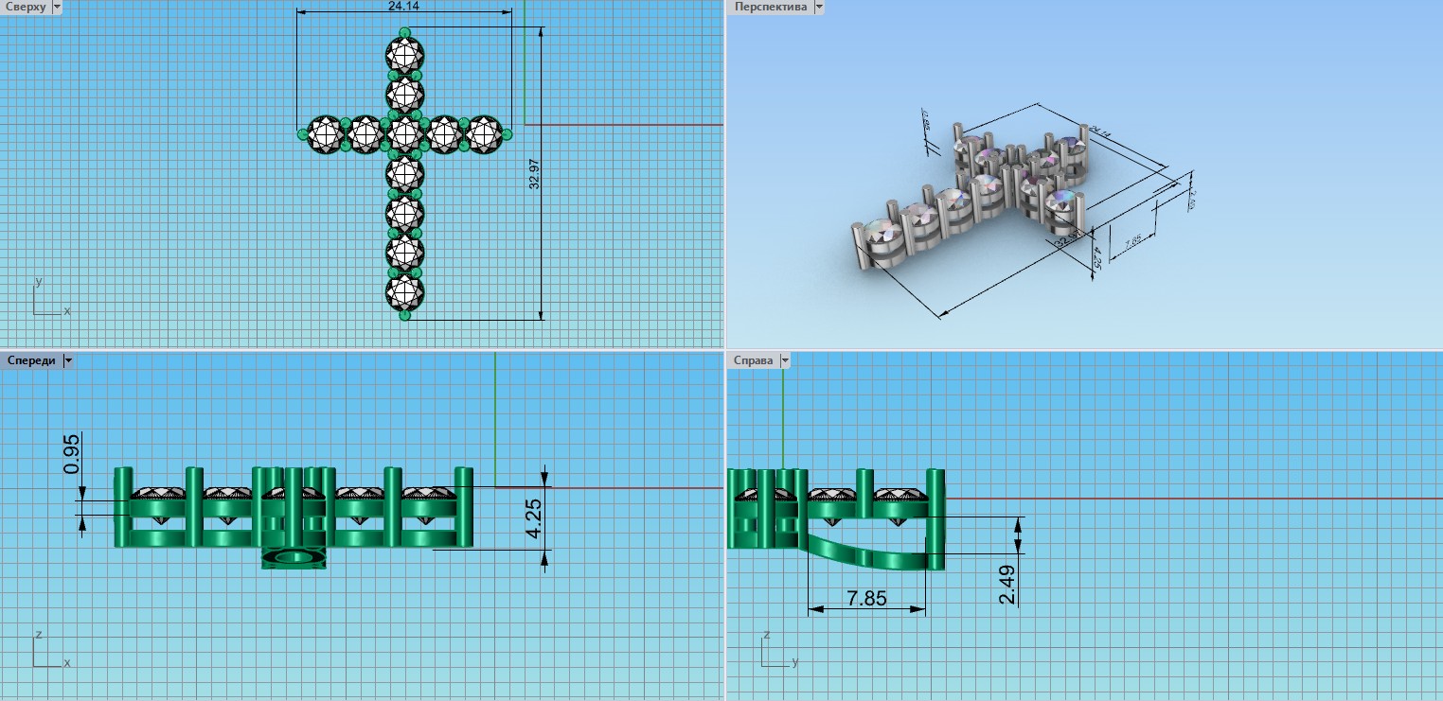Screen dimensions: 1443x701
Task: Click the Справа viewport title label
Action: click(x=753, y=360)
